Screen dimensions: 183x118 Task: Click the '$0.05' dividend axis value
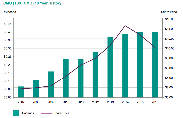coord(8,89)
